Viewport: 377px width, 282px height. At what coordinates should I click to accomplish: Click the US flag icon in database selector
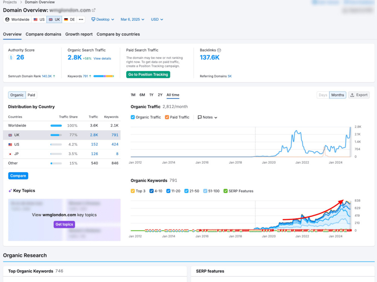[35, 20]
